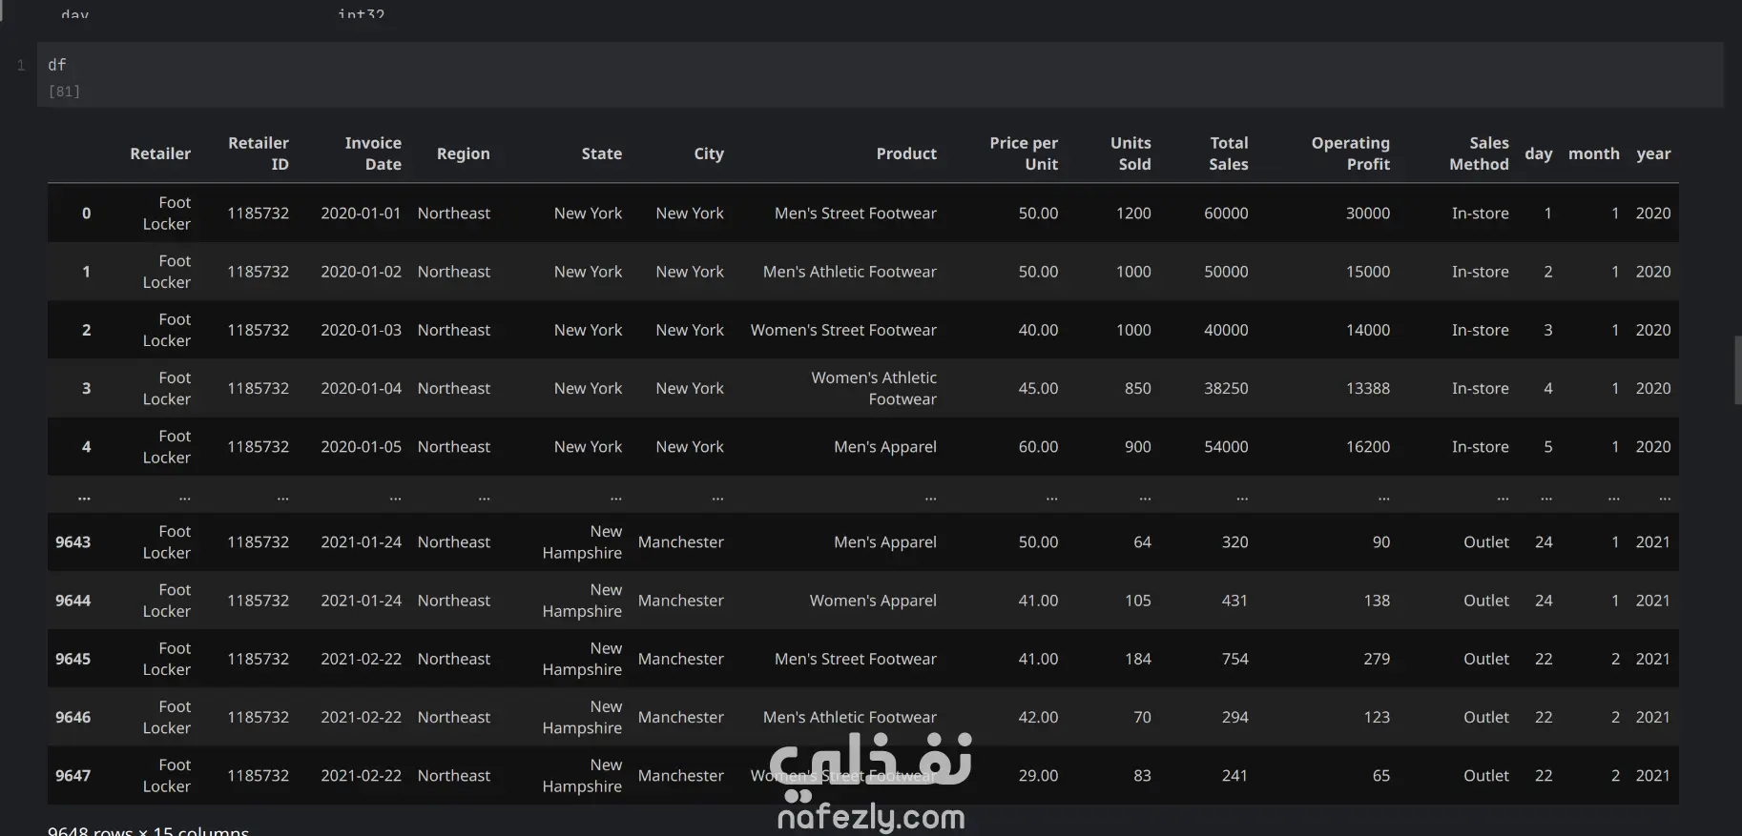Click the Units Sold value 900

pos(1137,446)
